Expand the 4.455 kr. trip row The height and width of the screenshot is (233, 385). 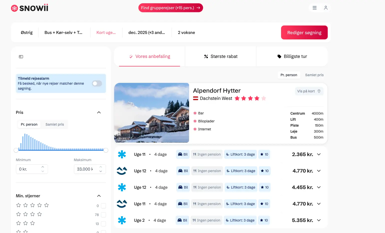[x=319, y=187]
